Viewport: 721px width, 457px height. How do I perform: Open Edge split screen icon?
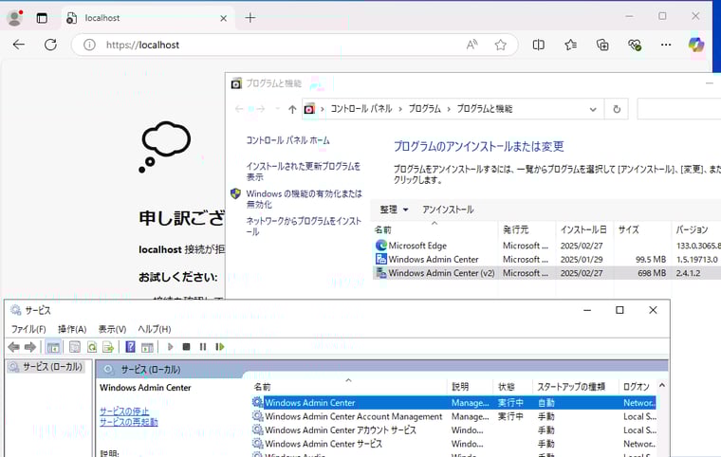click(x=539, y=45)
